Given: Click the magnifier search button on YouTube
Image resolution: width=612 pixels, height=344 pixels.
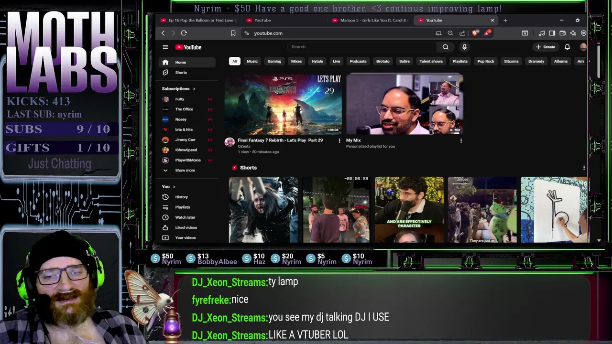Looking at the screenshot, I should point(445,47).
